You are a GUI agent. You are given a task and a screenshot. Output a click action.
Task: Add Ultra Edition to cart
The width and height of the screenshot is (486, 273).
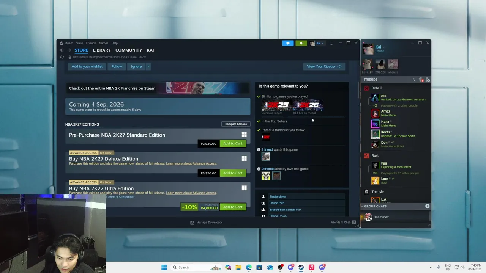pyautogui.click(x=233, y=207)
